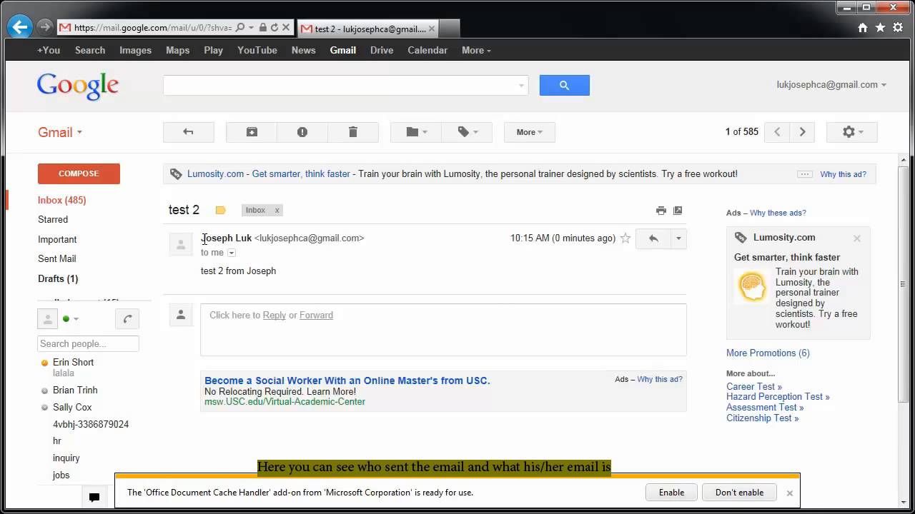Viewport: 915px width, 514px height.
Task: Open the chat bubble at bottom left
Action: [94, 497]
